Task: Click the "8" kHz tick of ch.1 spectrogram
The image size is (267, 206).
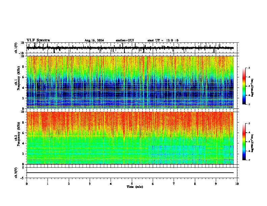Action: (24, 67)
